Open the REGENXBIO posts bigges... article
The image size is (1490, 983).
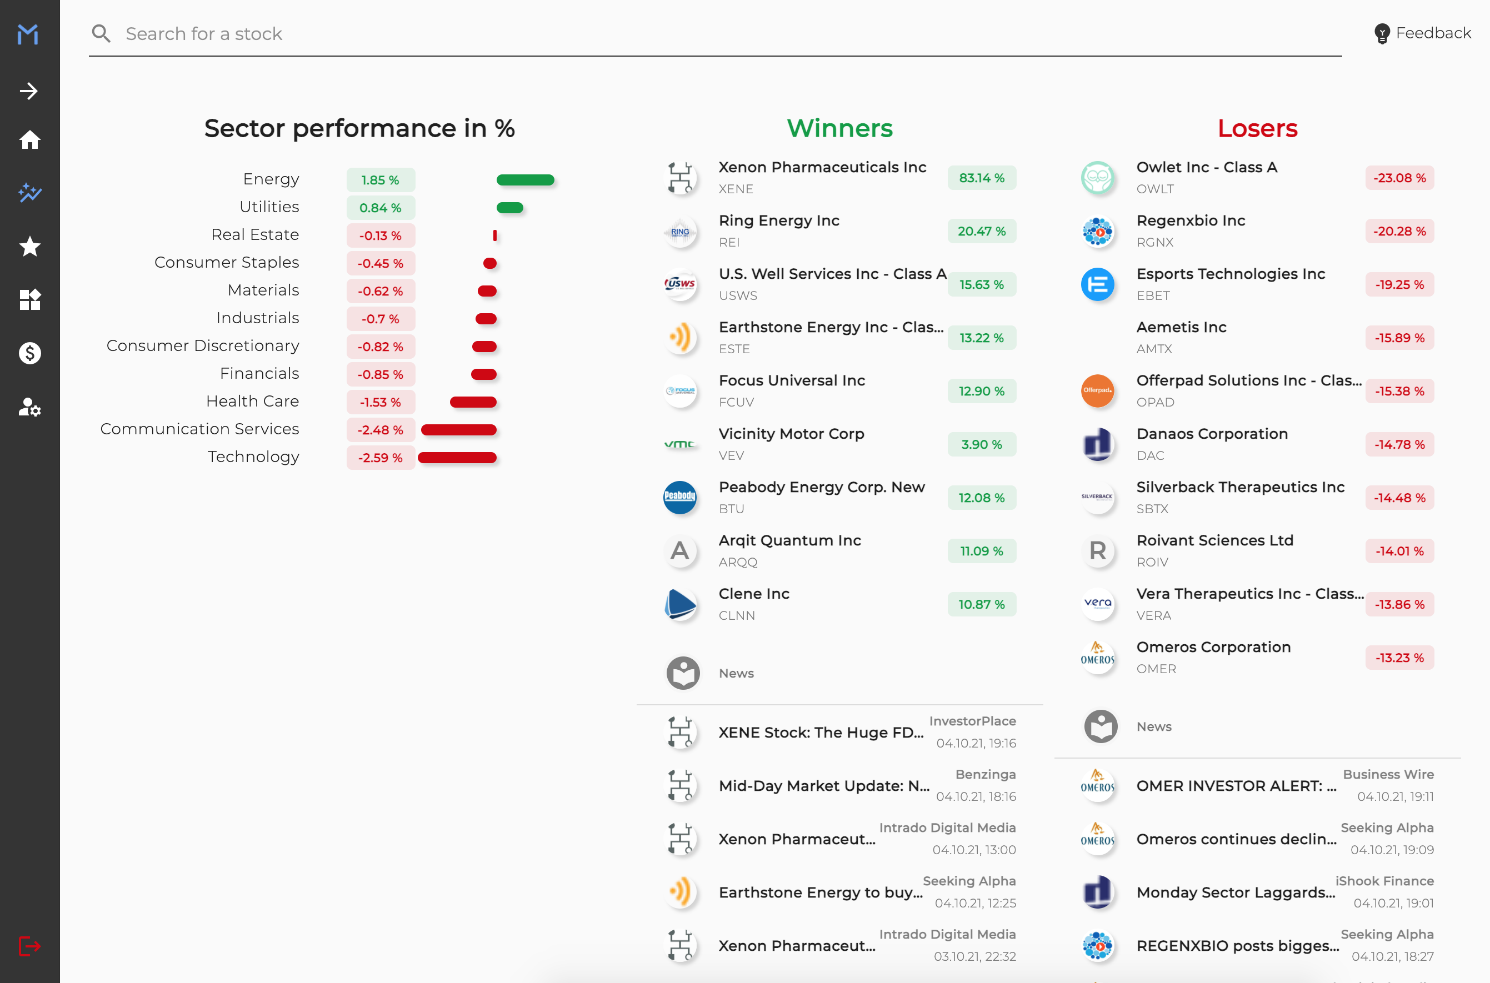click(x=1257, y=945)
